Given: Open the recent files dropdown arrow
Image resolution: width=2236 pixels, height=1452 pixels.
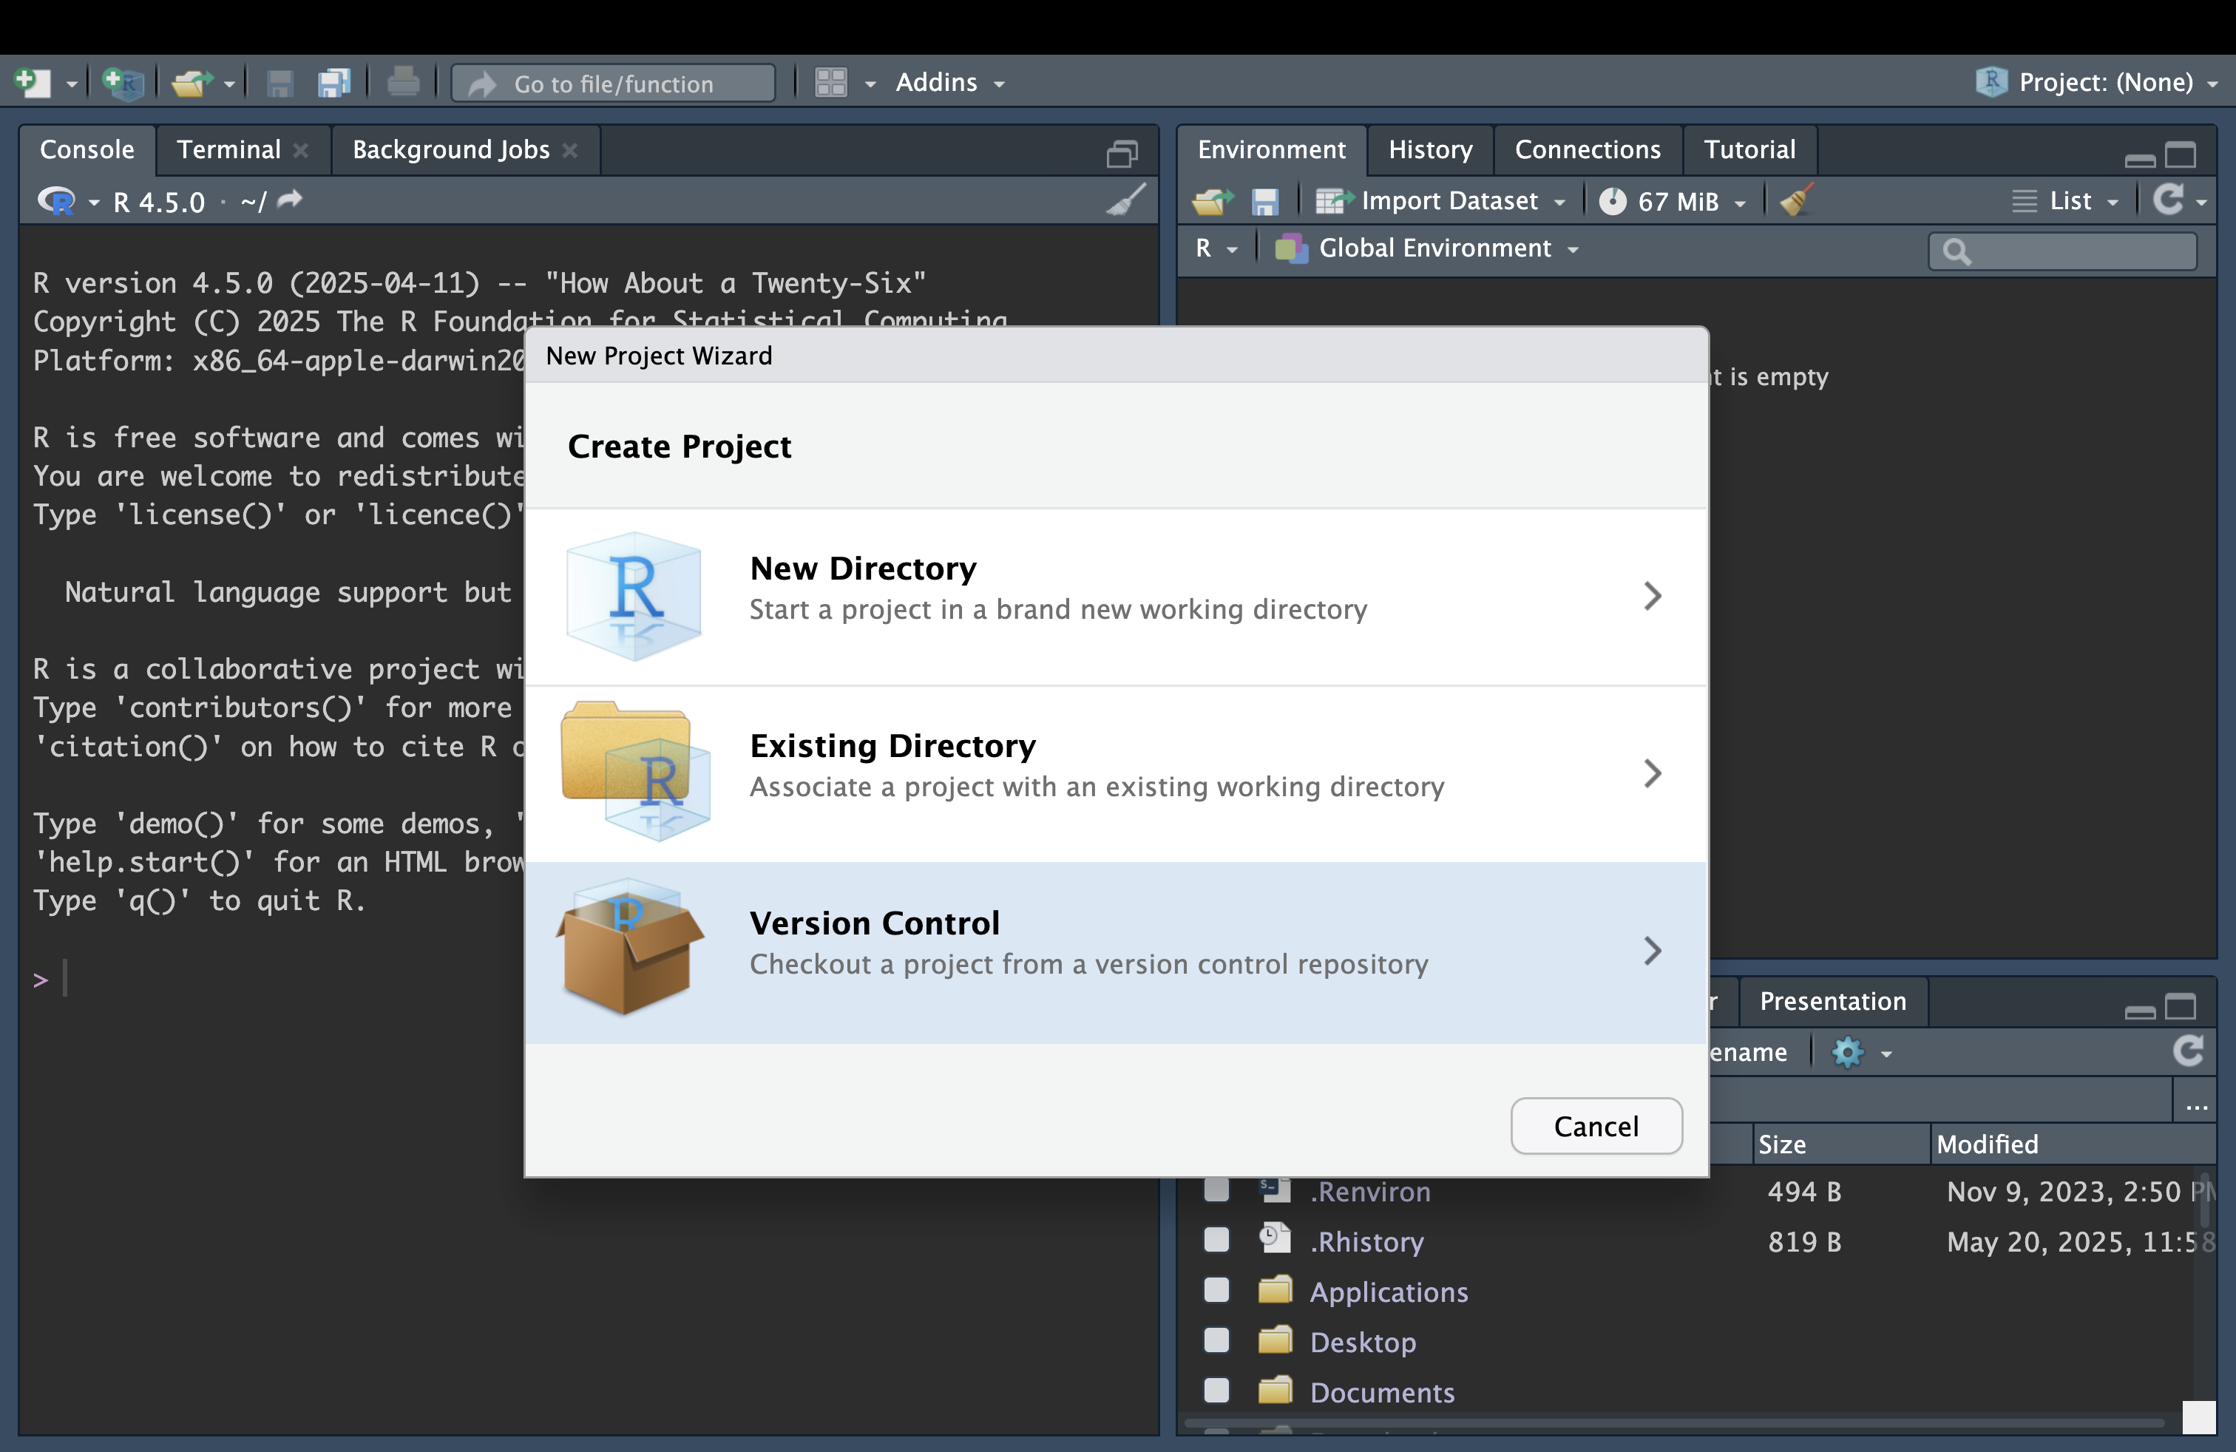Looking at the screenshot, I should [229, 84].
